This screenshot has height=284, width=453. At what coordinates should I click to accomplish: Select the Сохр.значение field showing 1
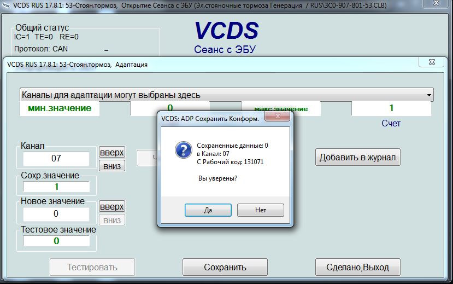click(x=56, y=187)
